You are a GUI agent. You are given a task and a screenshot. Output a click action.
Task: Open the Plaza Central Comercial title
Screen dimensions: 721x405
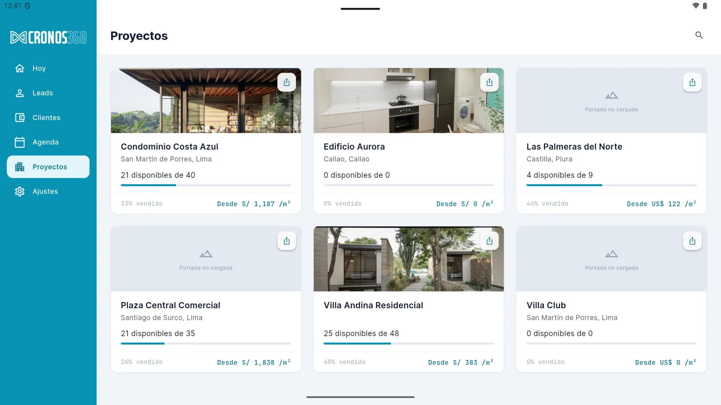click(170, 305)
